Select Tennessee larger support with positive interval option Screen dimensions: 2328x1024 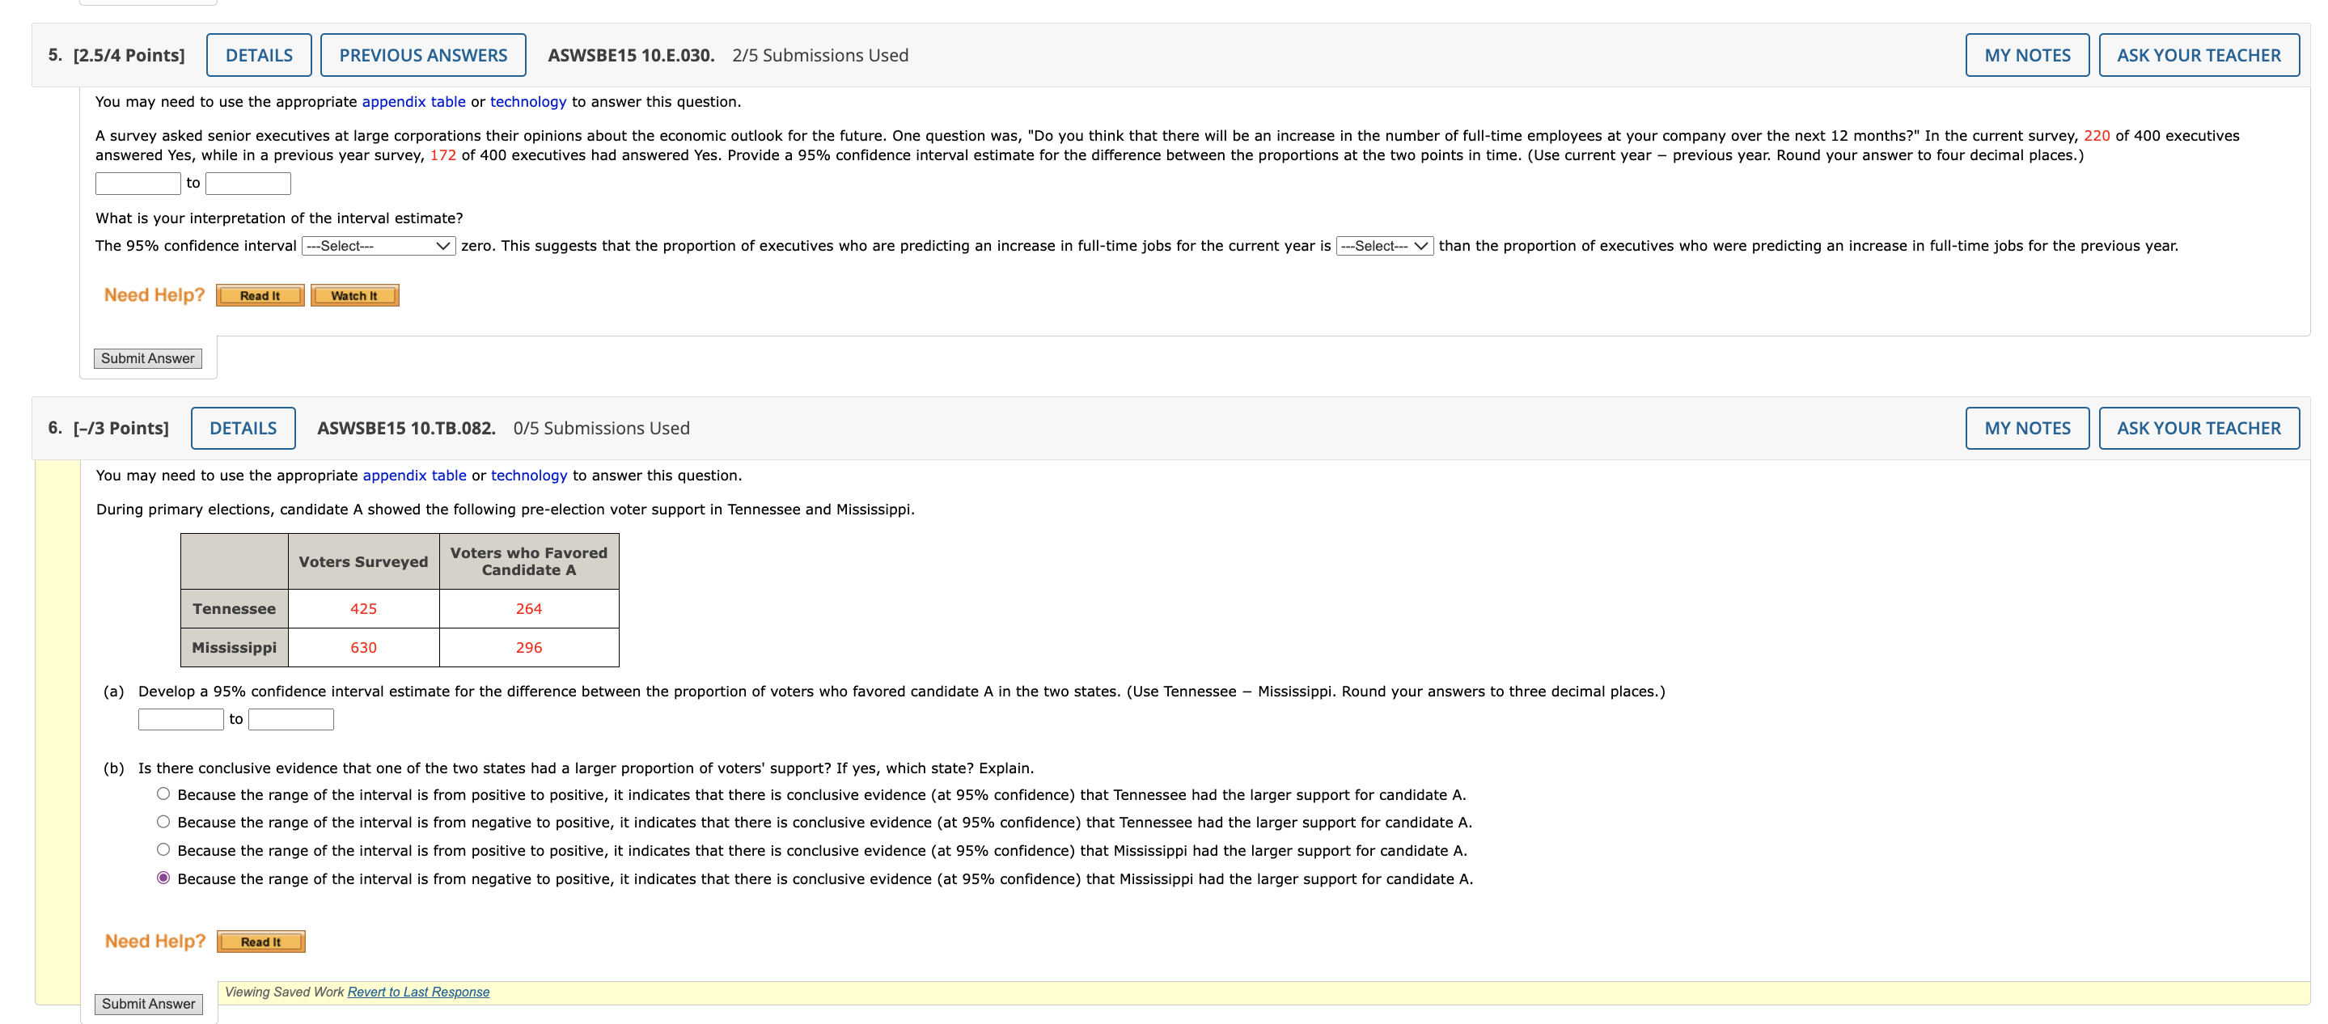[163, 793]
